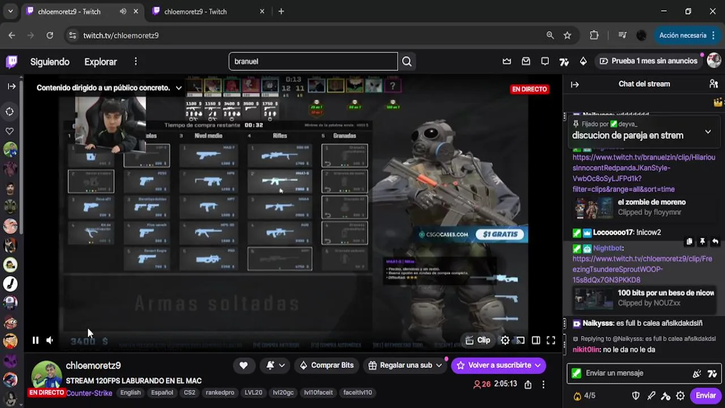Follow heart button for chloemoretz9
725x408 pixels.
(x=244, y=365)
